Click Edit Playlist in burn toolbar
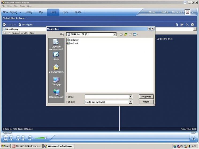The height and width of the screenshot is (149, 199). [26, 25]
